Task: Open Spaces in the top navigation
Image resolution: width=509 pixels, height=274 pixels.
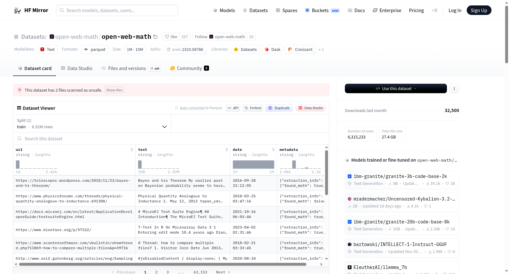Action: [287, 11]
